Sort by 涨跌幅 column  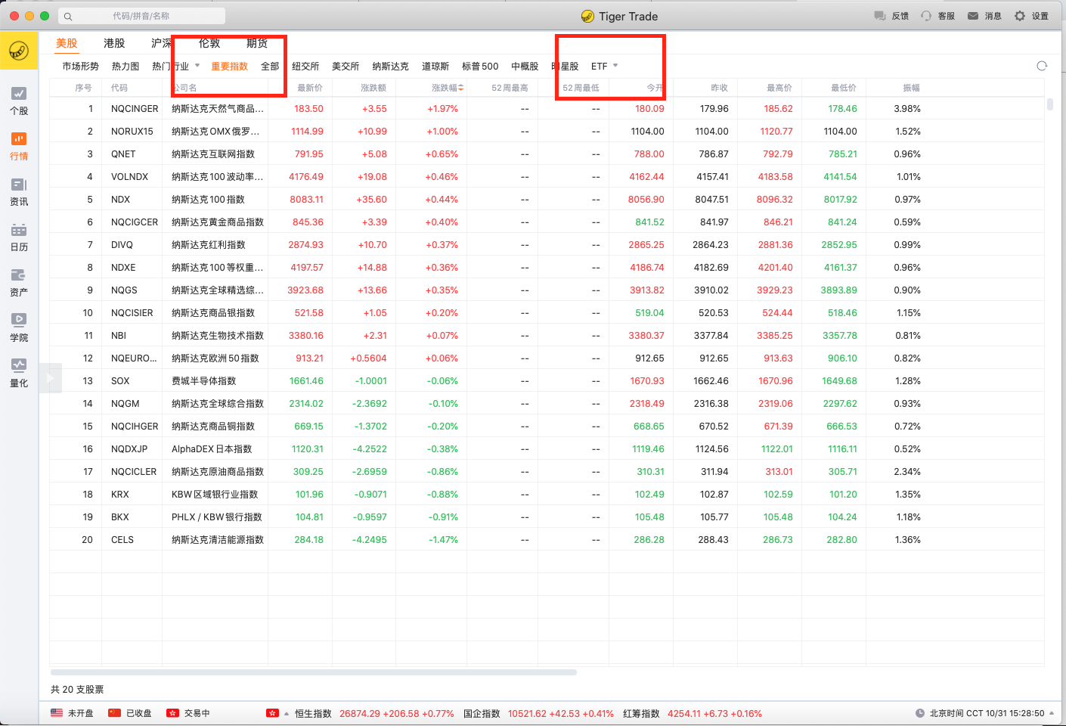click(x=447, y=88)
